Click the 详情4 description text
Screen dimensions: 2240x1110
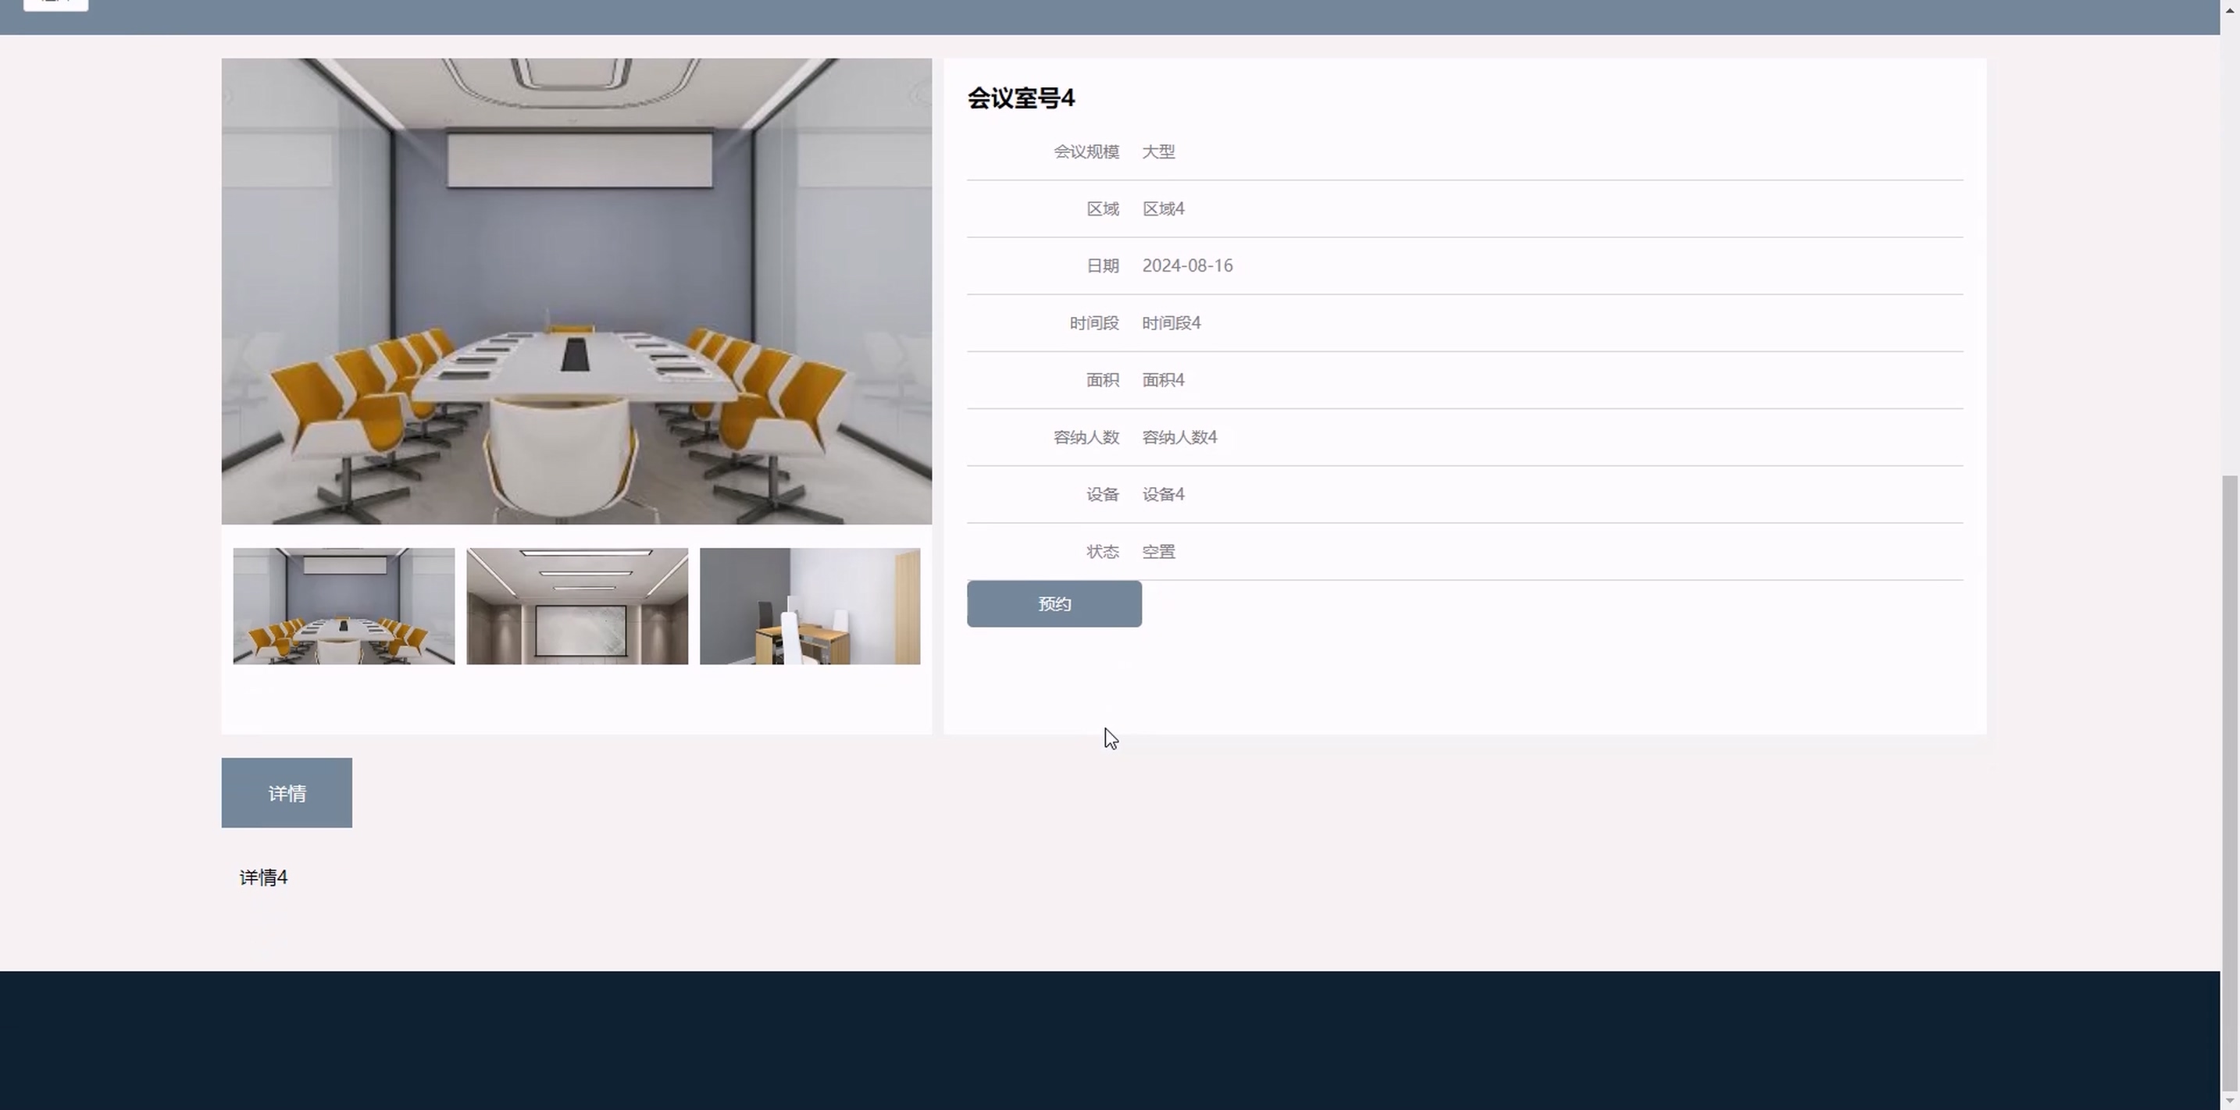[x=263, y=878]
